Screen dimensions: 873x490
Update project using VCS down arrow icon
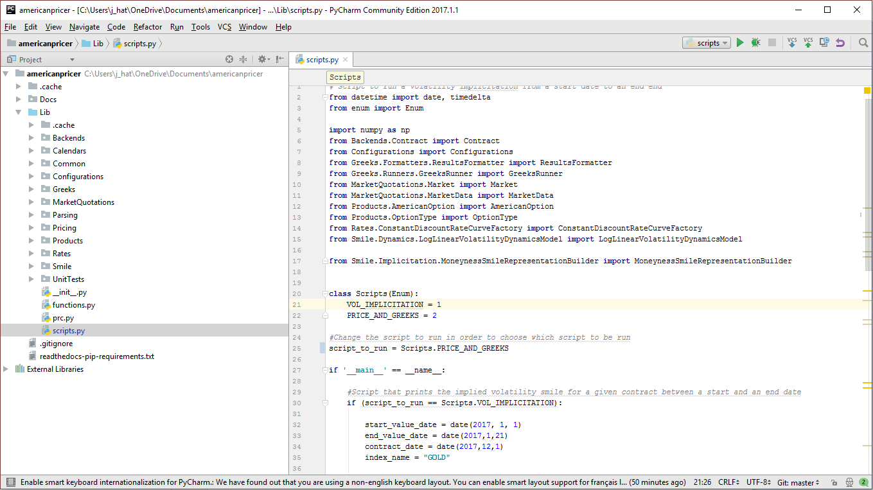[x=792, y=43]
